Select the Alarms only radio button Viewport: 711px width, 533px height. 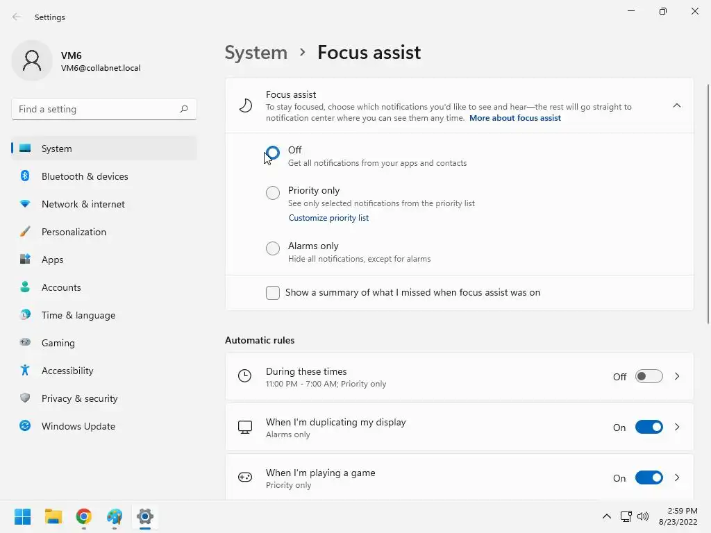[273, 248]
